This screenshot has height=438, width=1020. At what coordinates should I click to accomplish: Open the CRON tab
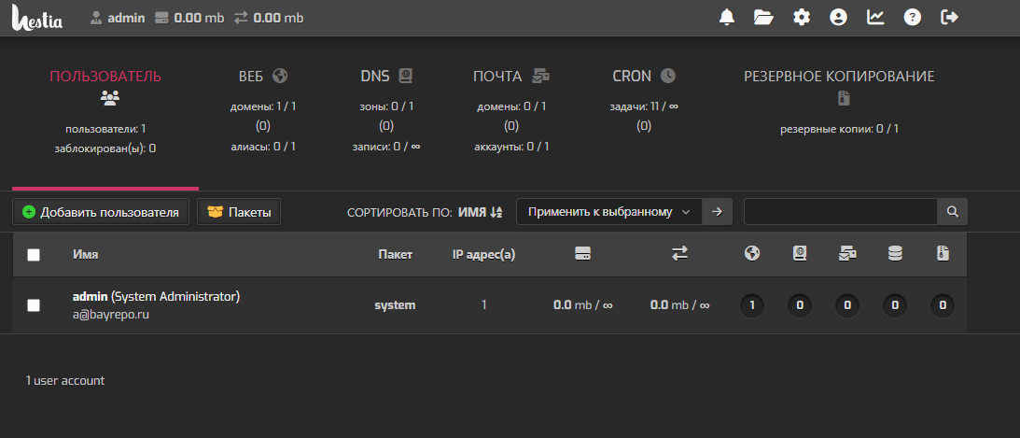pos(643,77)
